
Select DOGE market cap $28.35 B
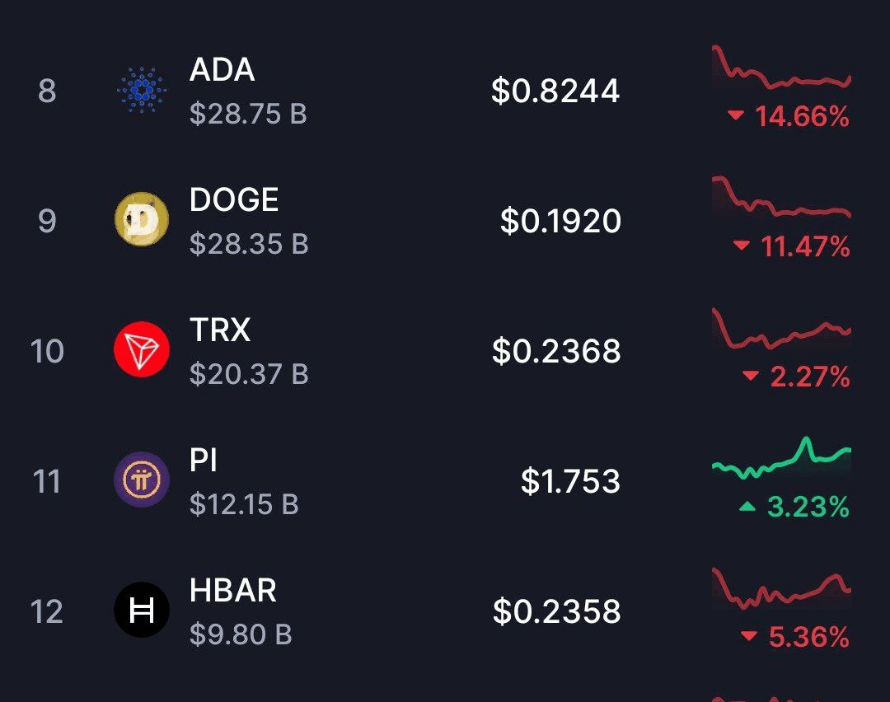click(x=249, y=244)
